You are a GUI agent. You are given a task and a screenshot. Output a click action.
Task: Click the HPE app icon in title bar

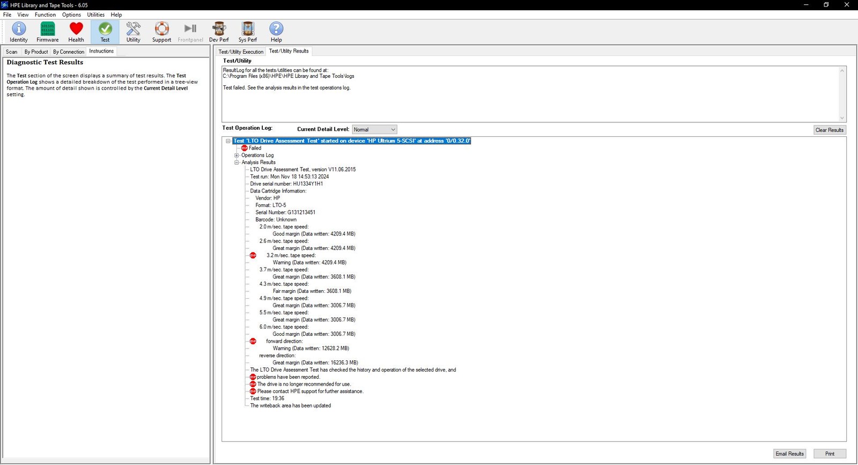[5, 5]
